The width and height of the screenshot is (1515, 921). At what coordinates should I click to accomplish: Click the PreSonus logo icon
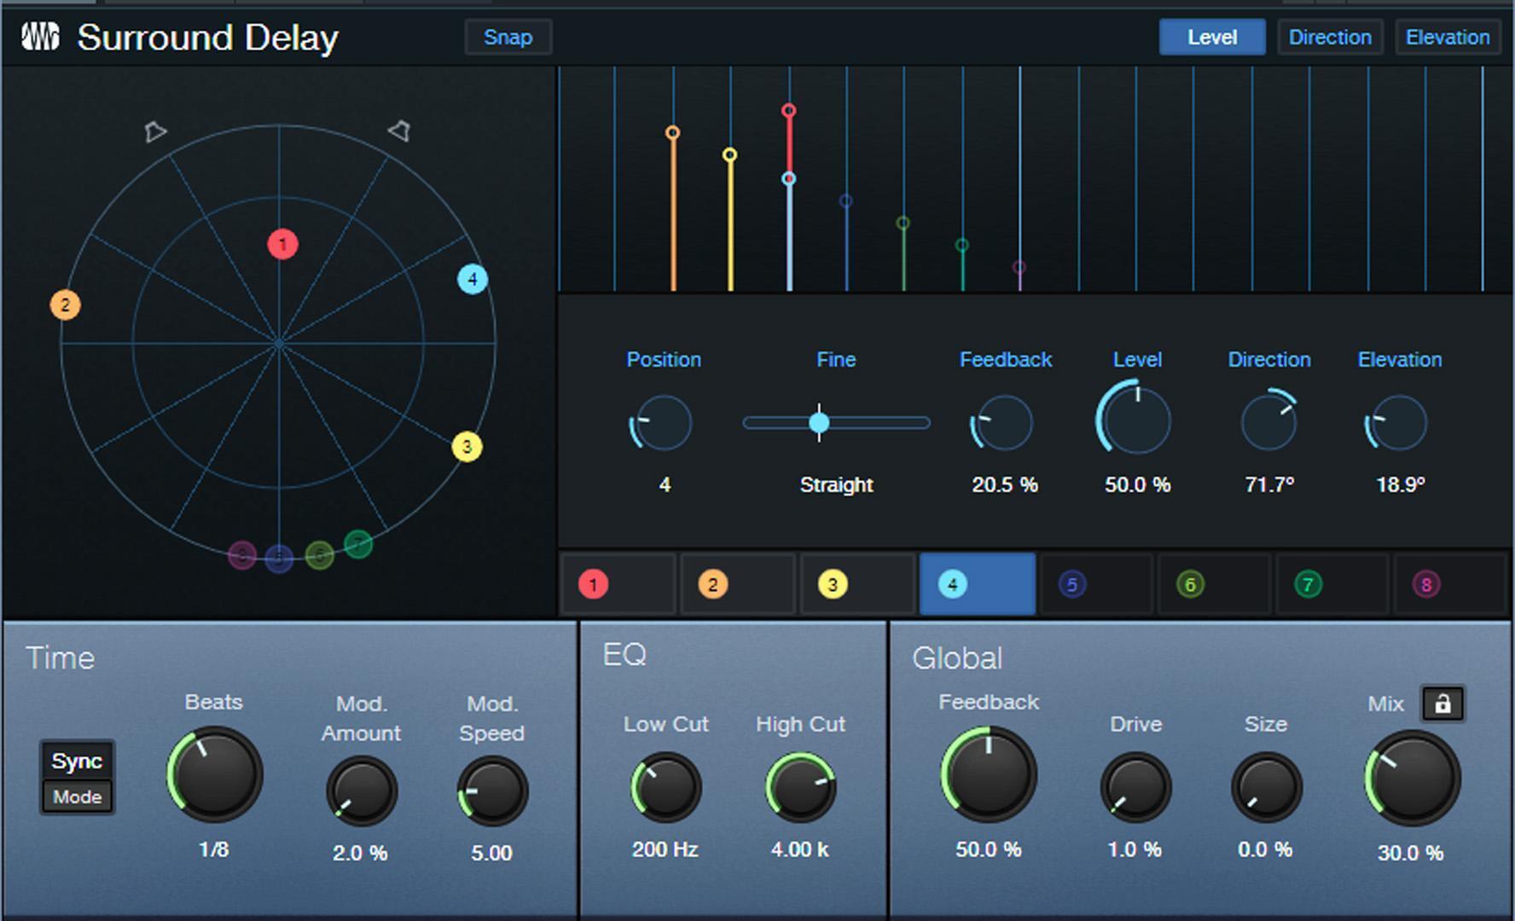pyautogui.click(x=41, y=36)
